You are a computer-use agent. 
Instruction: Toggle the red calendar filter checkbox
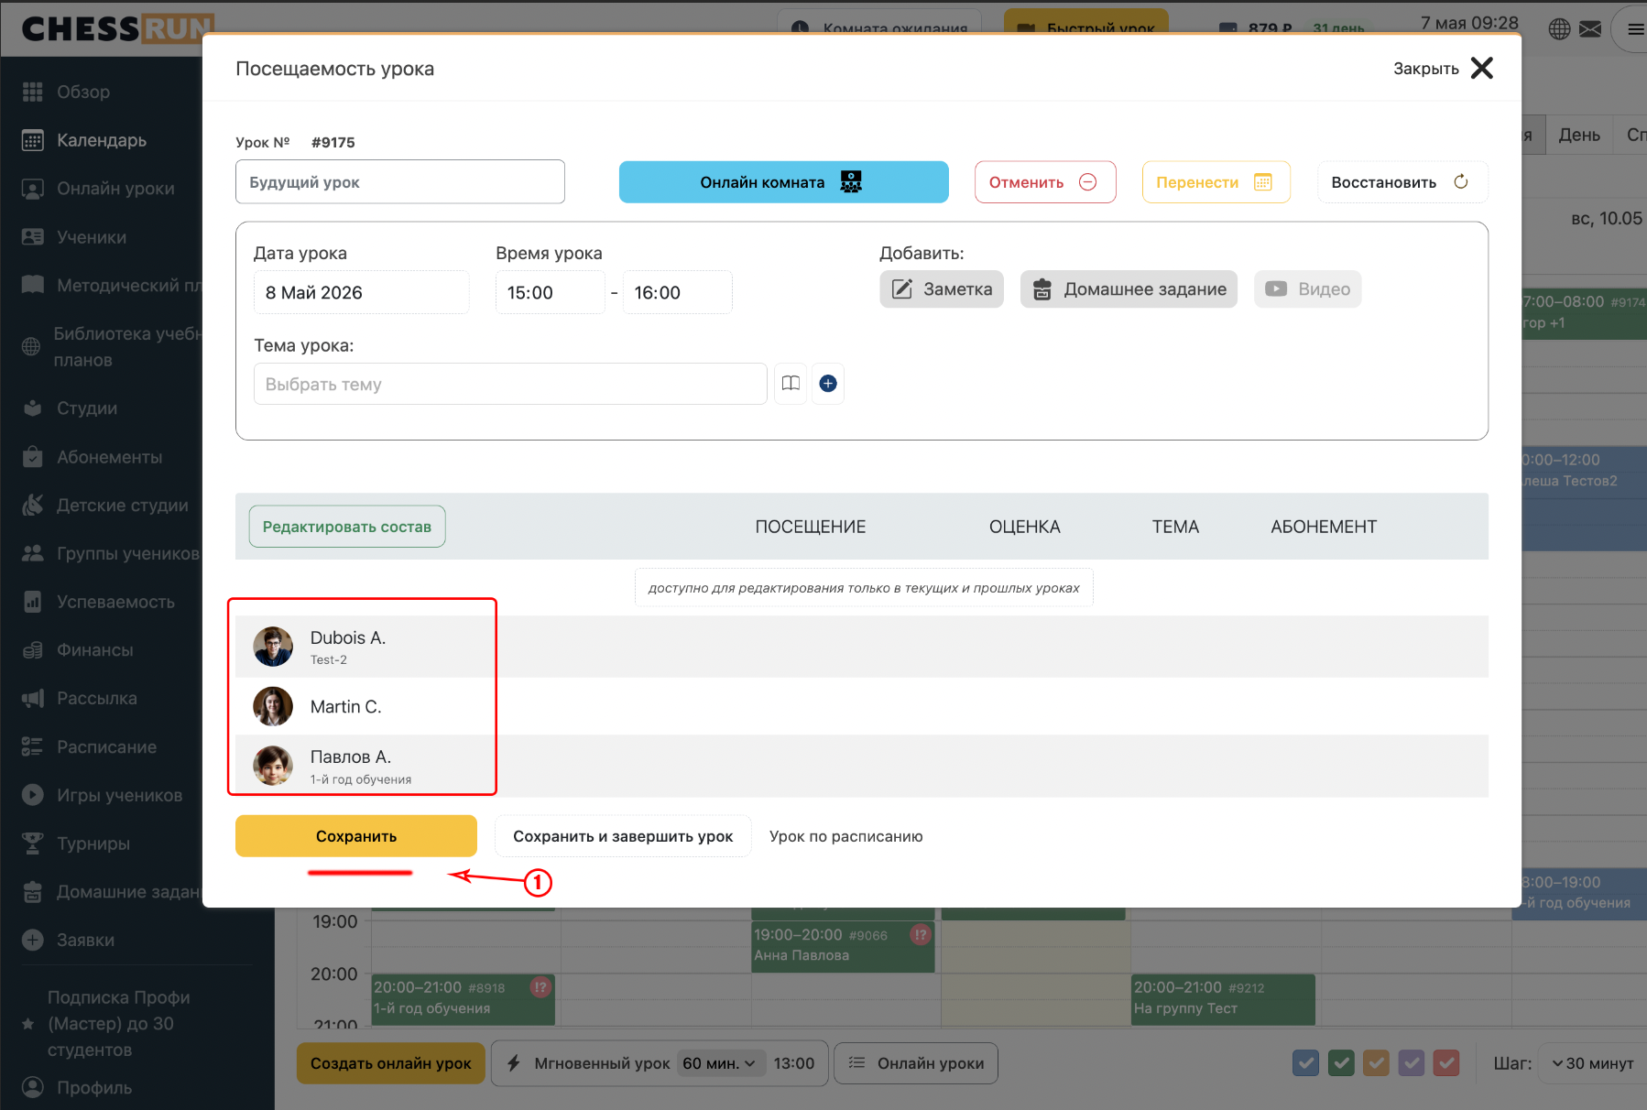(1446, 1063)
